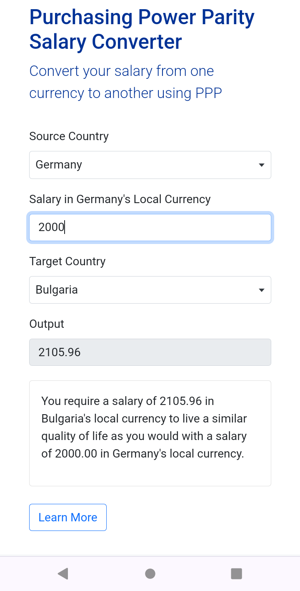Click the Target Country label

67,262
